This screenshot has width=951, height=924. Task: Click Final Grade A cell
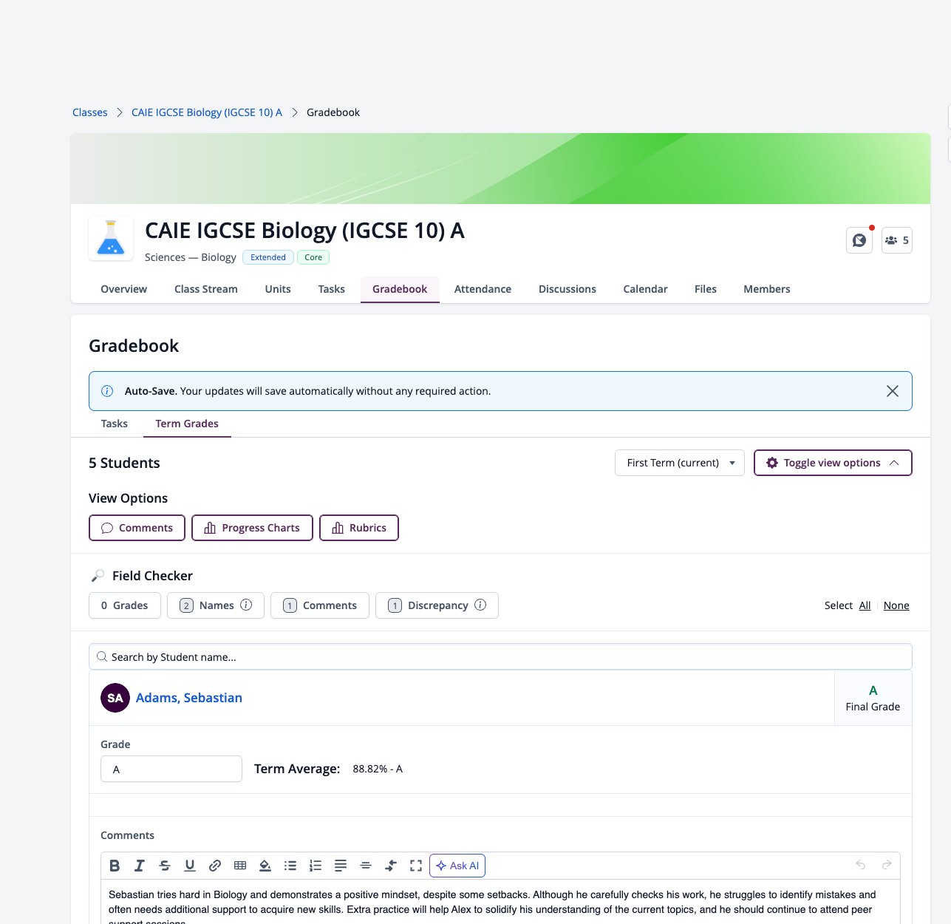click(x=873, y=698)
